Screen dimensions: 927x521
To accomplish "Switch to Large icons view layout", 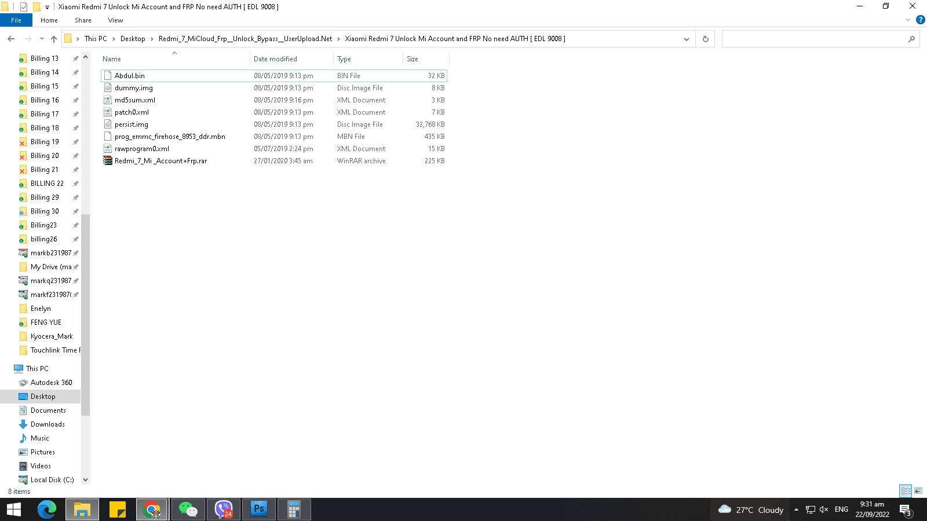I will [918, 491].
